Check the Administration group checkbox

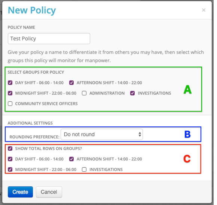tap(84, 93)
